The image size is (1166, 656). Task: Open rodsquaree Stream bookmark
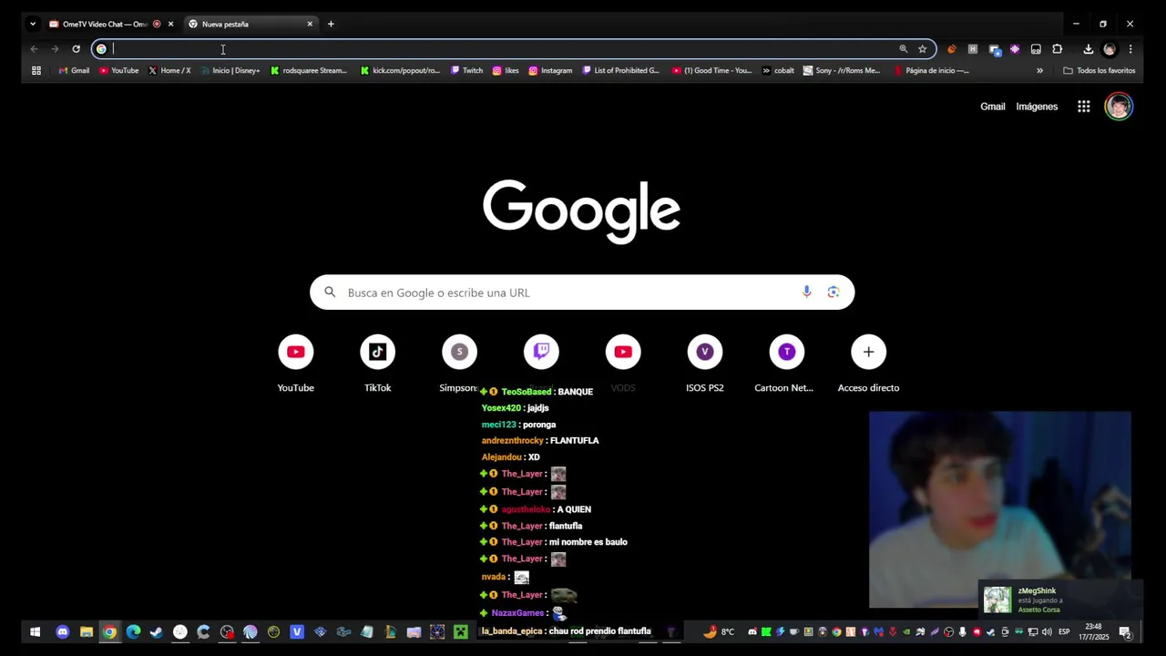click(308, 70)
